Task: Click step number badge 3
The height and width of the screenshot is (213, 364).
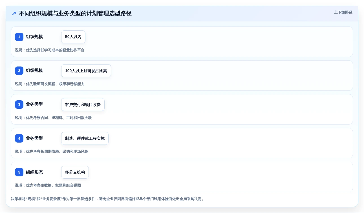Action: pos(19,105)
